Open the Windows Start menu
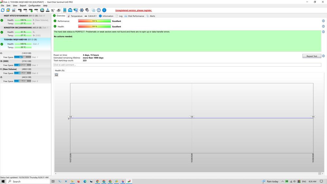 pyautogui.click(x=3, y=181)
